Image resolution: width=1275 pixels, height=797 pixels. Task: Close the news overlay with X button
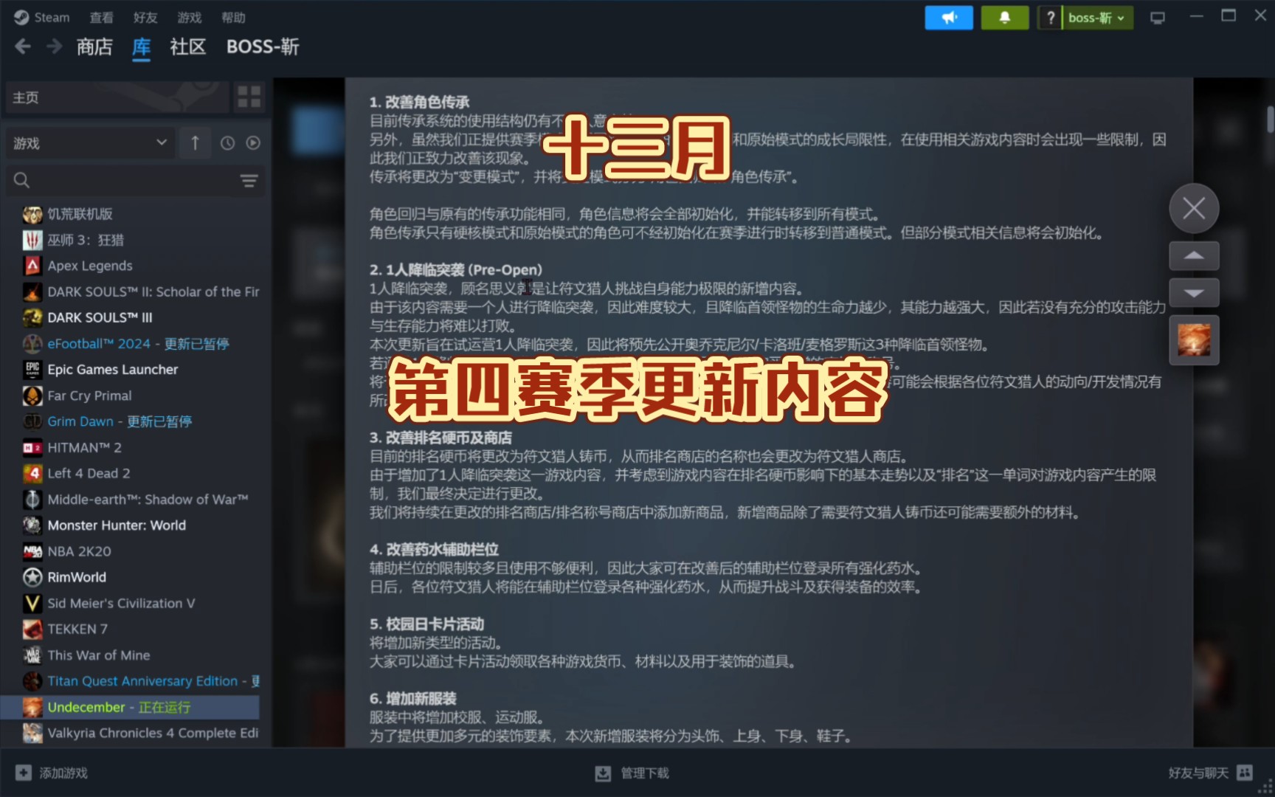pos(1194,208)
